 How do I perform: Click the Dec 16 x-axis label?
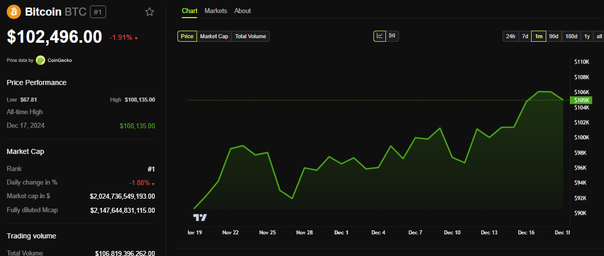526,232
